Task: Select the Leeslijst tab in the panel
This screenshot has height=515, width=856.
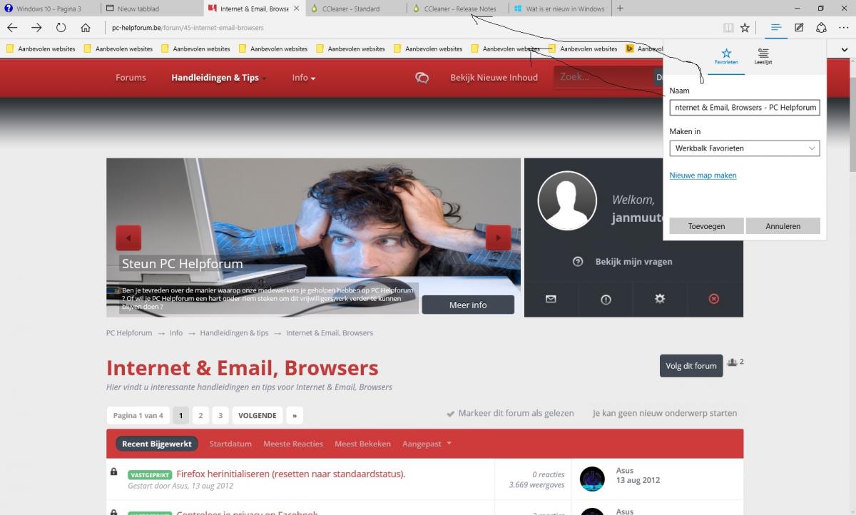Action: click(763, 57)
